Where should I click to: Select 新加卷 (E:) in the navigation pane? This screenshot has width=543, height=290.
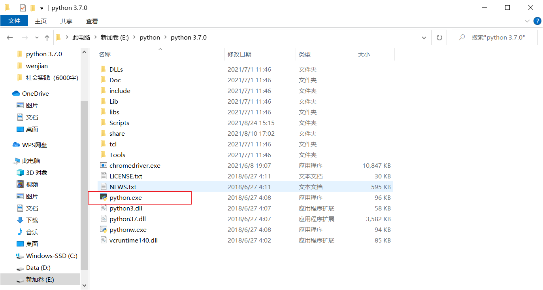pyautogui.click(x=40, y=279)
